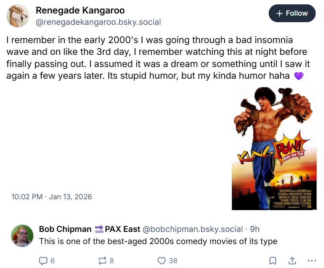This screenshot has height=268, width=324.
Task: Click the purple heart emoji in the post
Action: tap(298, 76)
